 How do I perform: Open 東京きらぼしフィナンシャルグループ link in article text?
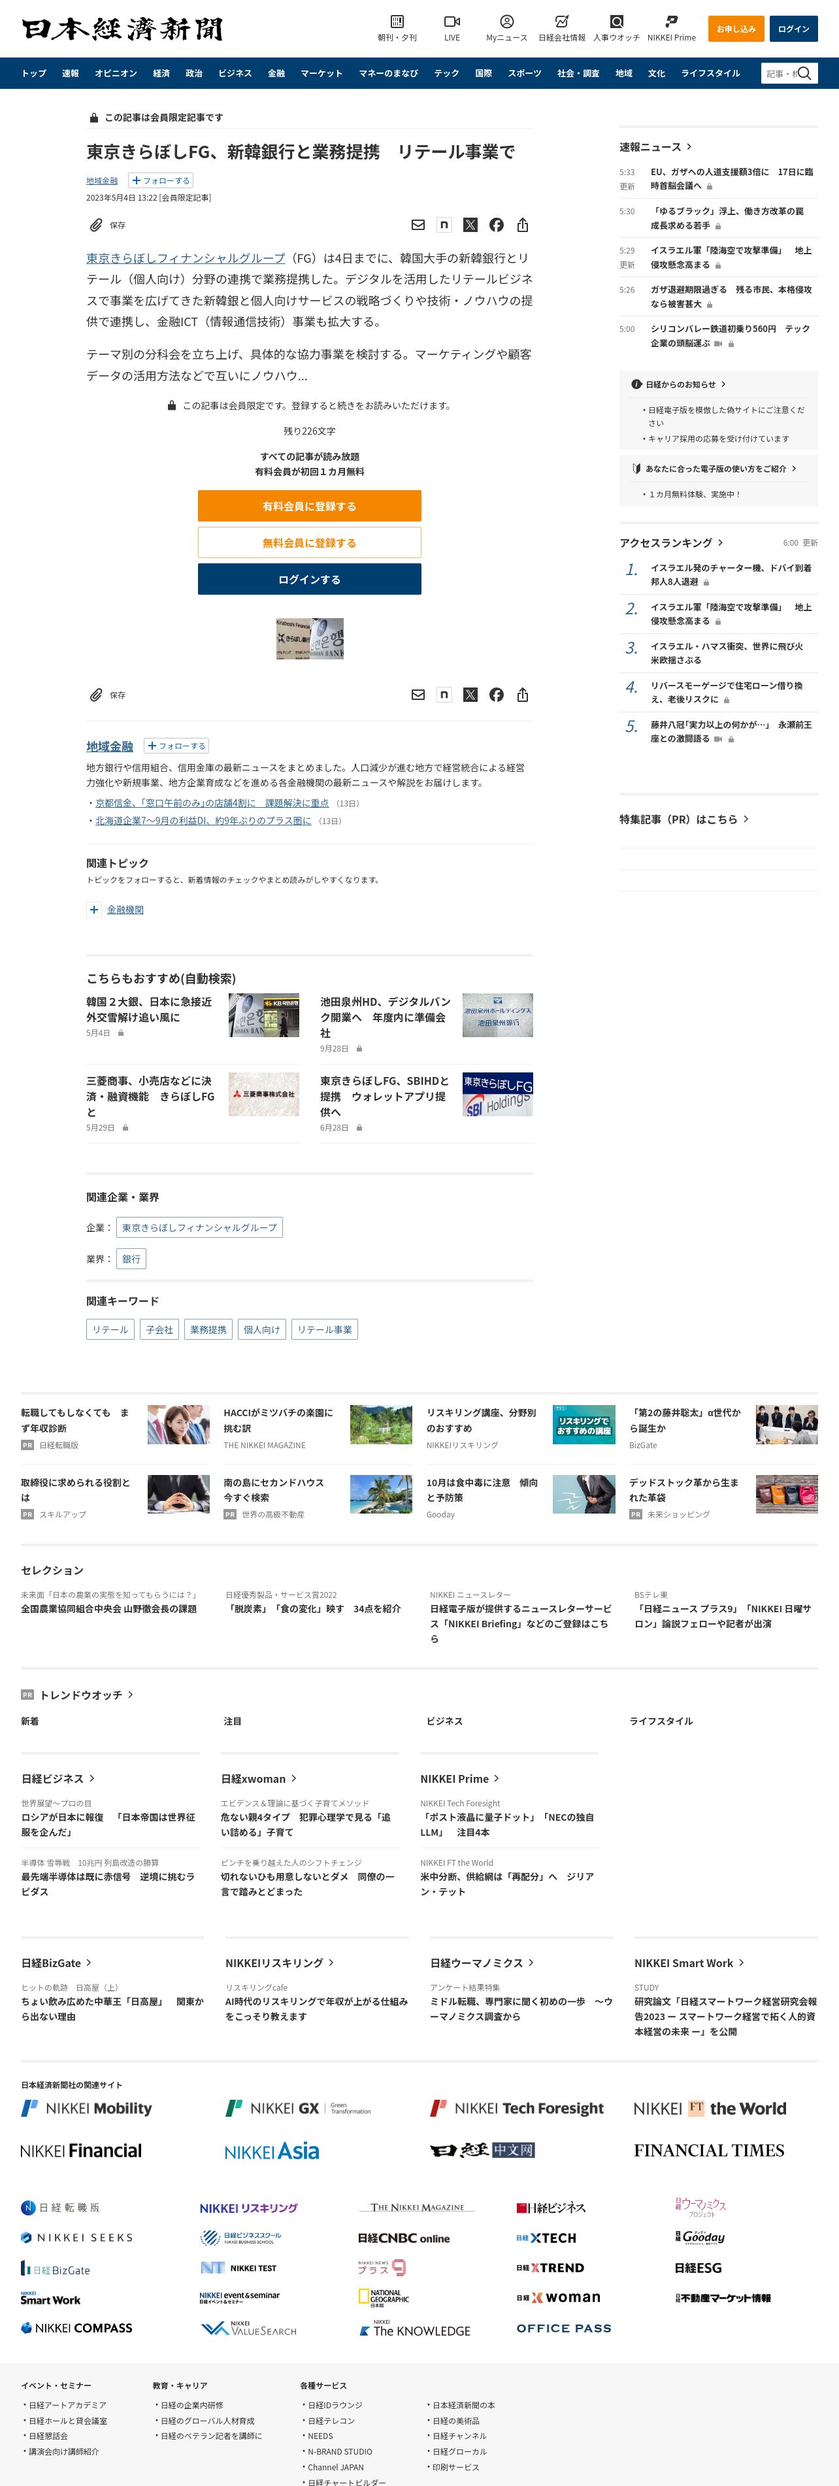point(186,259)
